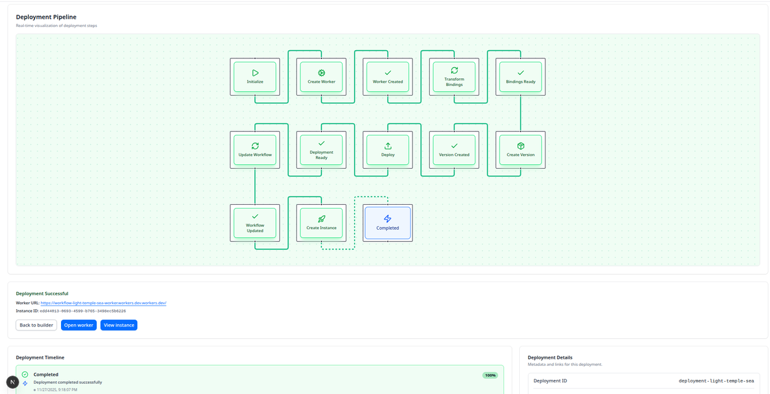
Task: Click the checkmark on Bindings Ready node
Action: (520, 72)
